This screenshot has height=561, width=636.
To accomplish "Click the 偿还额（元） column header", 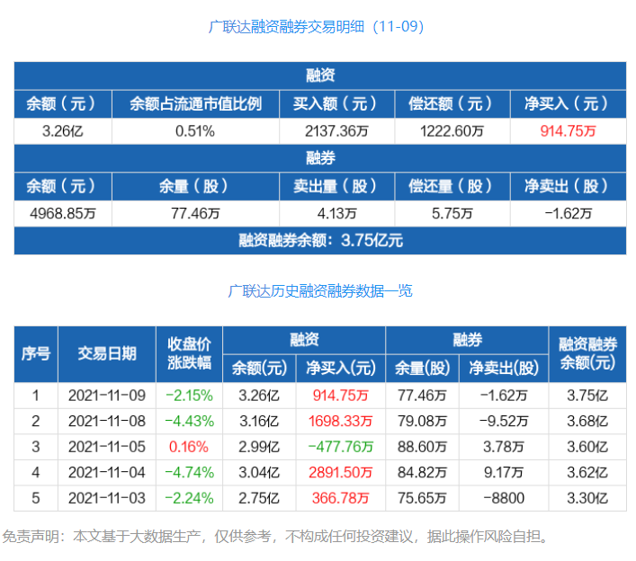I will coord(452,104).
